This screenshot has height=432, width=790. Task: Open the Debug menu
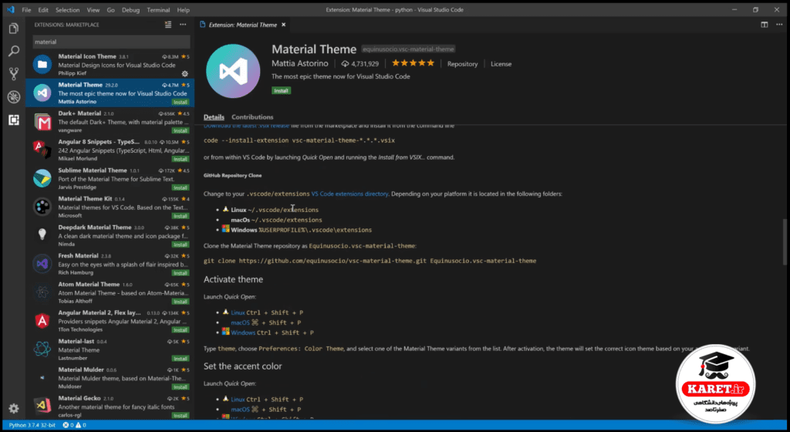coord(130,9)
